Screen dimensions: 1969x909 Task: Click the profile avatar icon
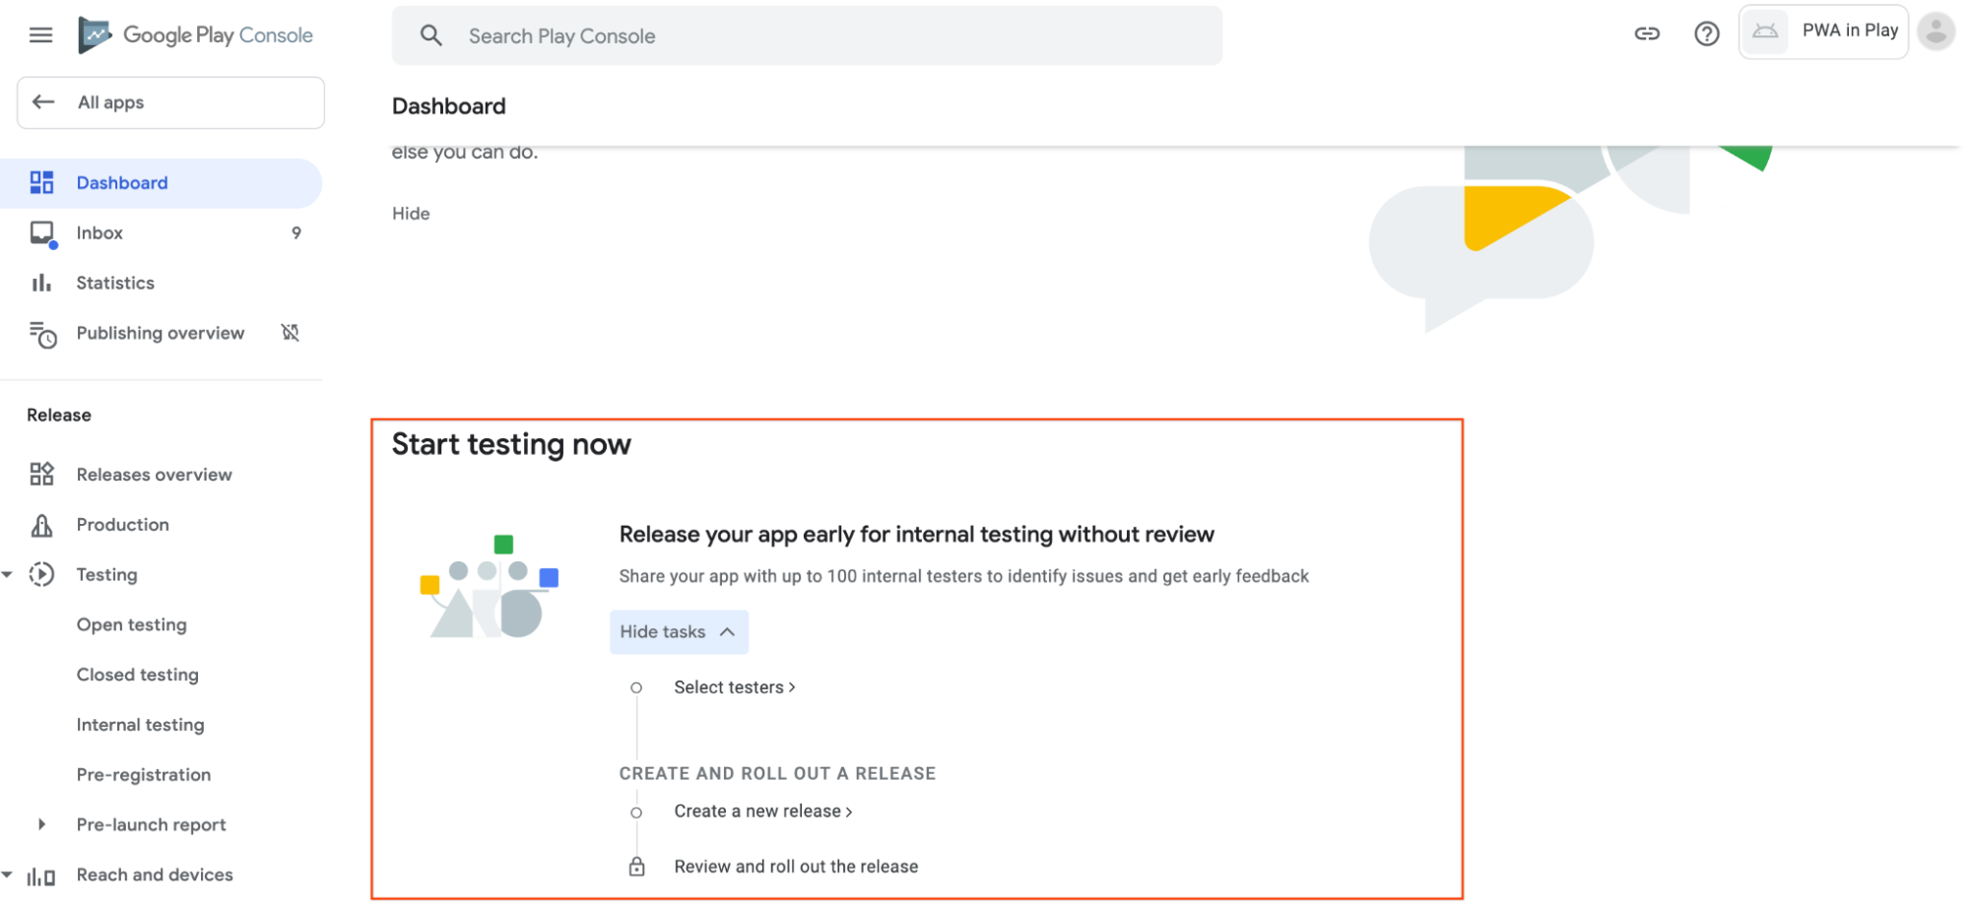click(1935, 31)
